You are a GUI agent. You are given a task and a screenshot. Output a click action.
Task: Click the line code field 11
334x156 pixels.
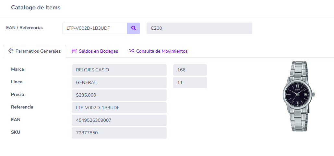tap(190, 83)
